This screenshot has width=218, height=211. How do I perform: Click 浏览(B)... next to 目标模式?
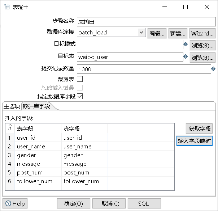tap(202, 45)
